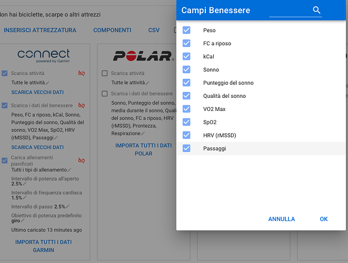
Task: Click the search magnifier icon in dialog header
Action: [x=316, y=10]
